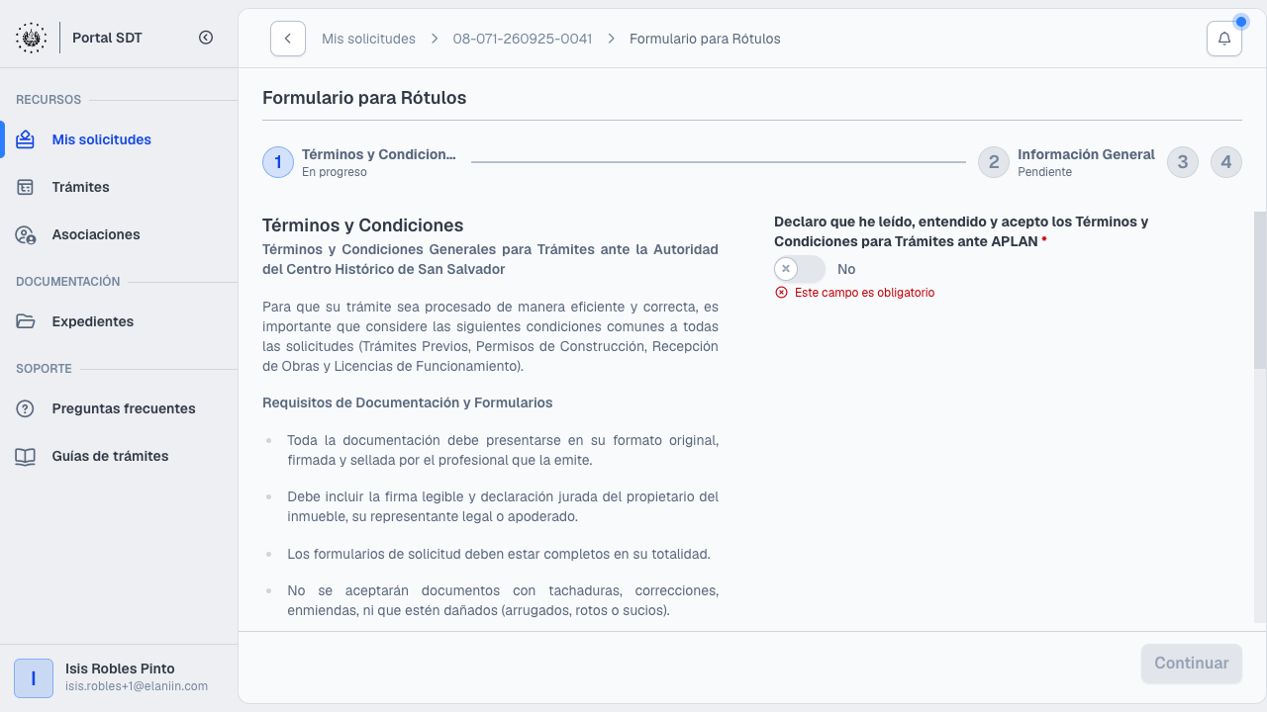
Task: Click the Continuar button
Action: point(1192,664)
